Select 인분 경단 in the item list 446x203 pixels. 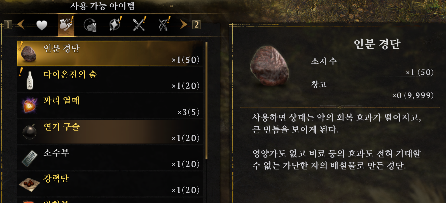click(x=110, y=54)
